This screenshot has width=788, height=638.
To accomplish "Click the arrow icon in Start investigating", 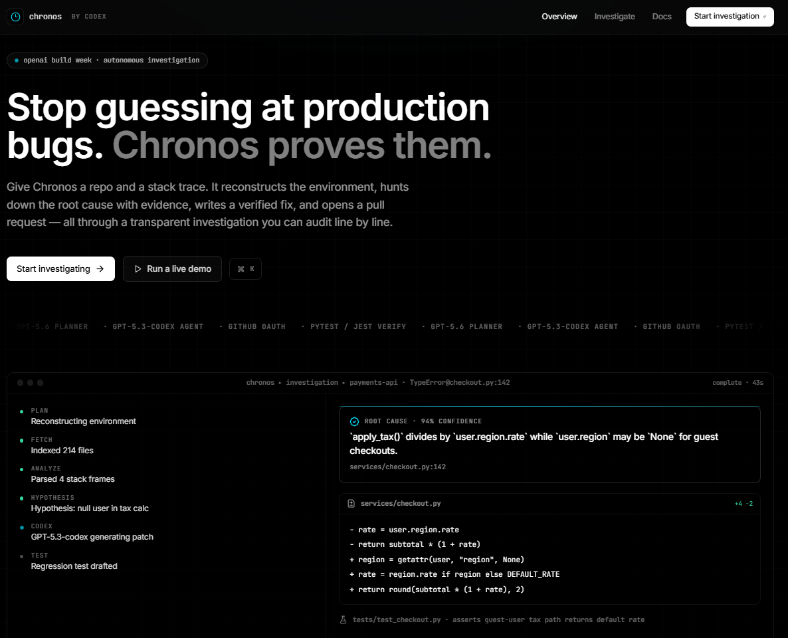I will [100, 269].
